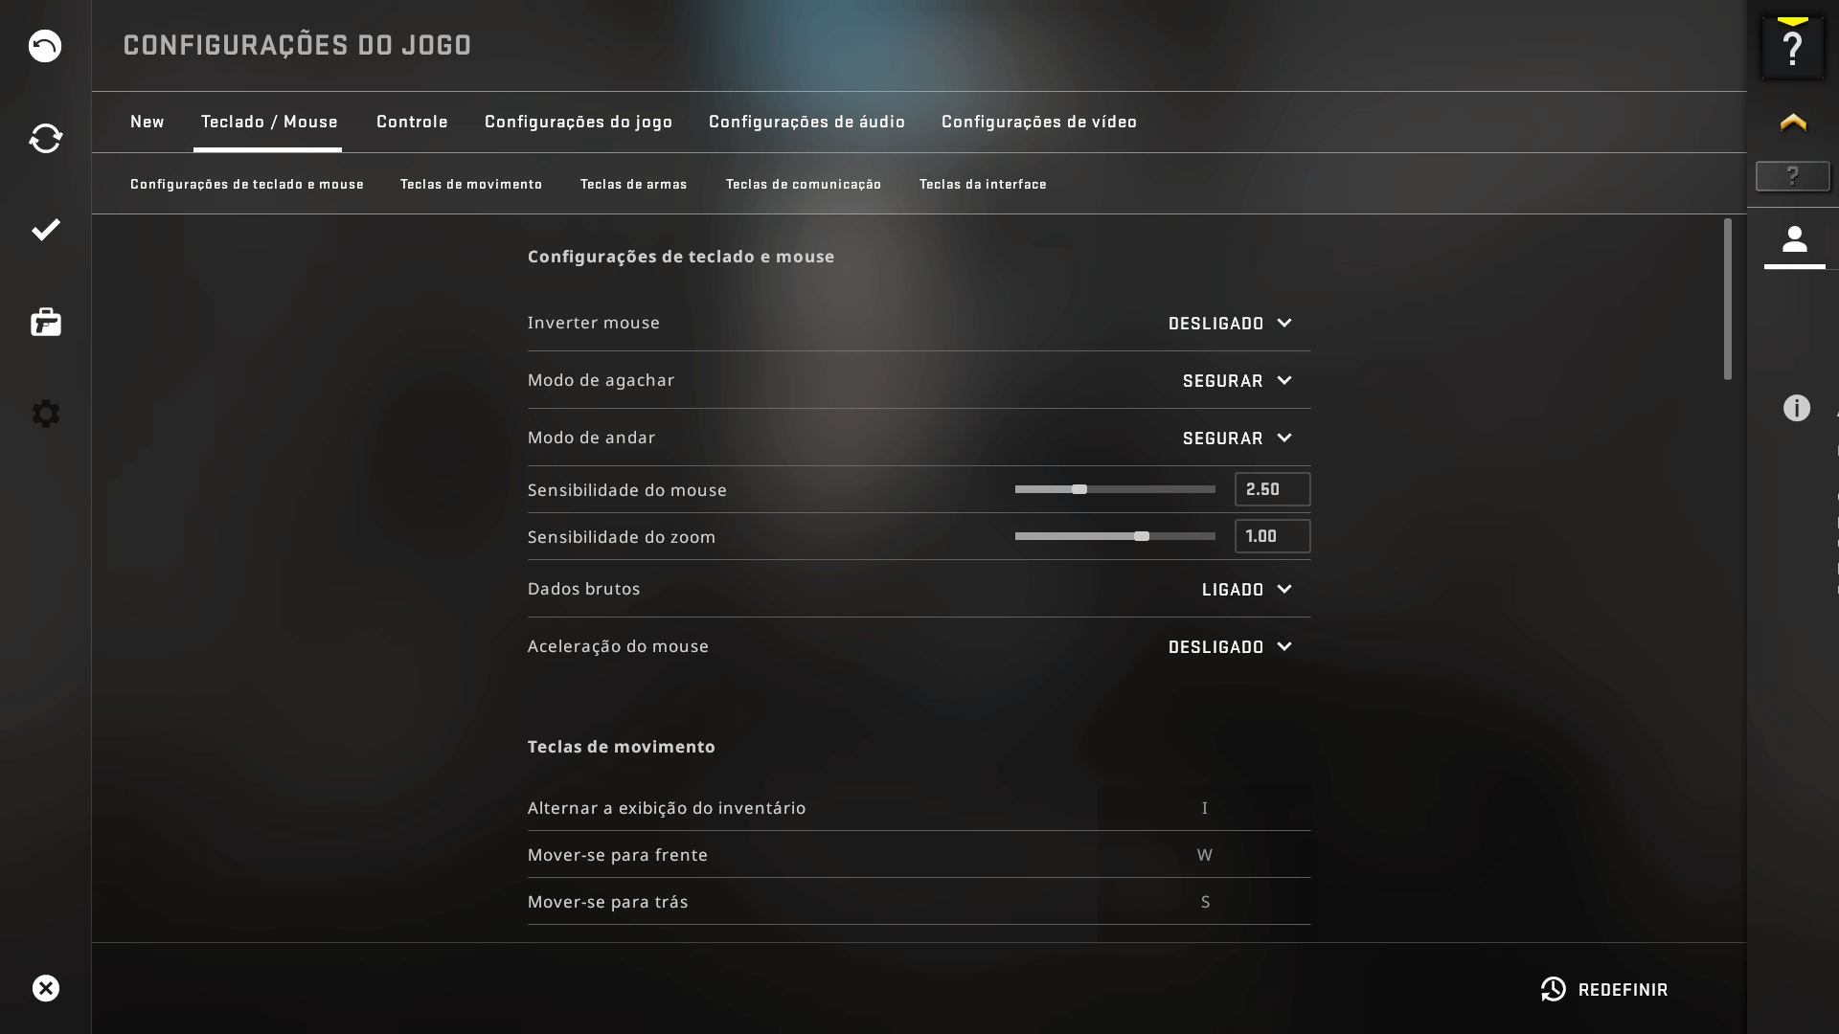The height and width of the screenshot is (1034, 1839).
Task: Click the profile/account icon on sidebar
Action: tap(1795, 241)
